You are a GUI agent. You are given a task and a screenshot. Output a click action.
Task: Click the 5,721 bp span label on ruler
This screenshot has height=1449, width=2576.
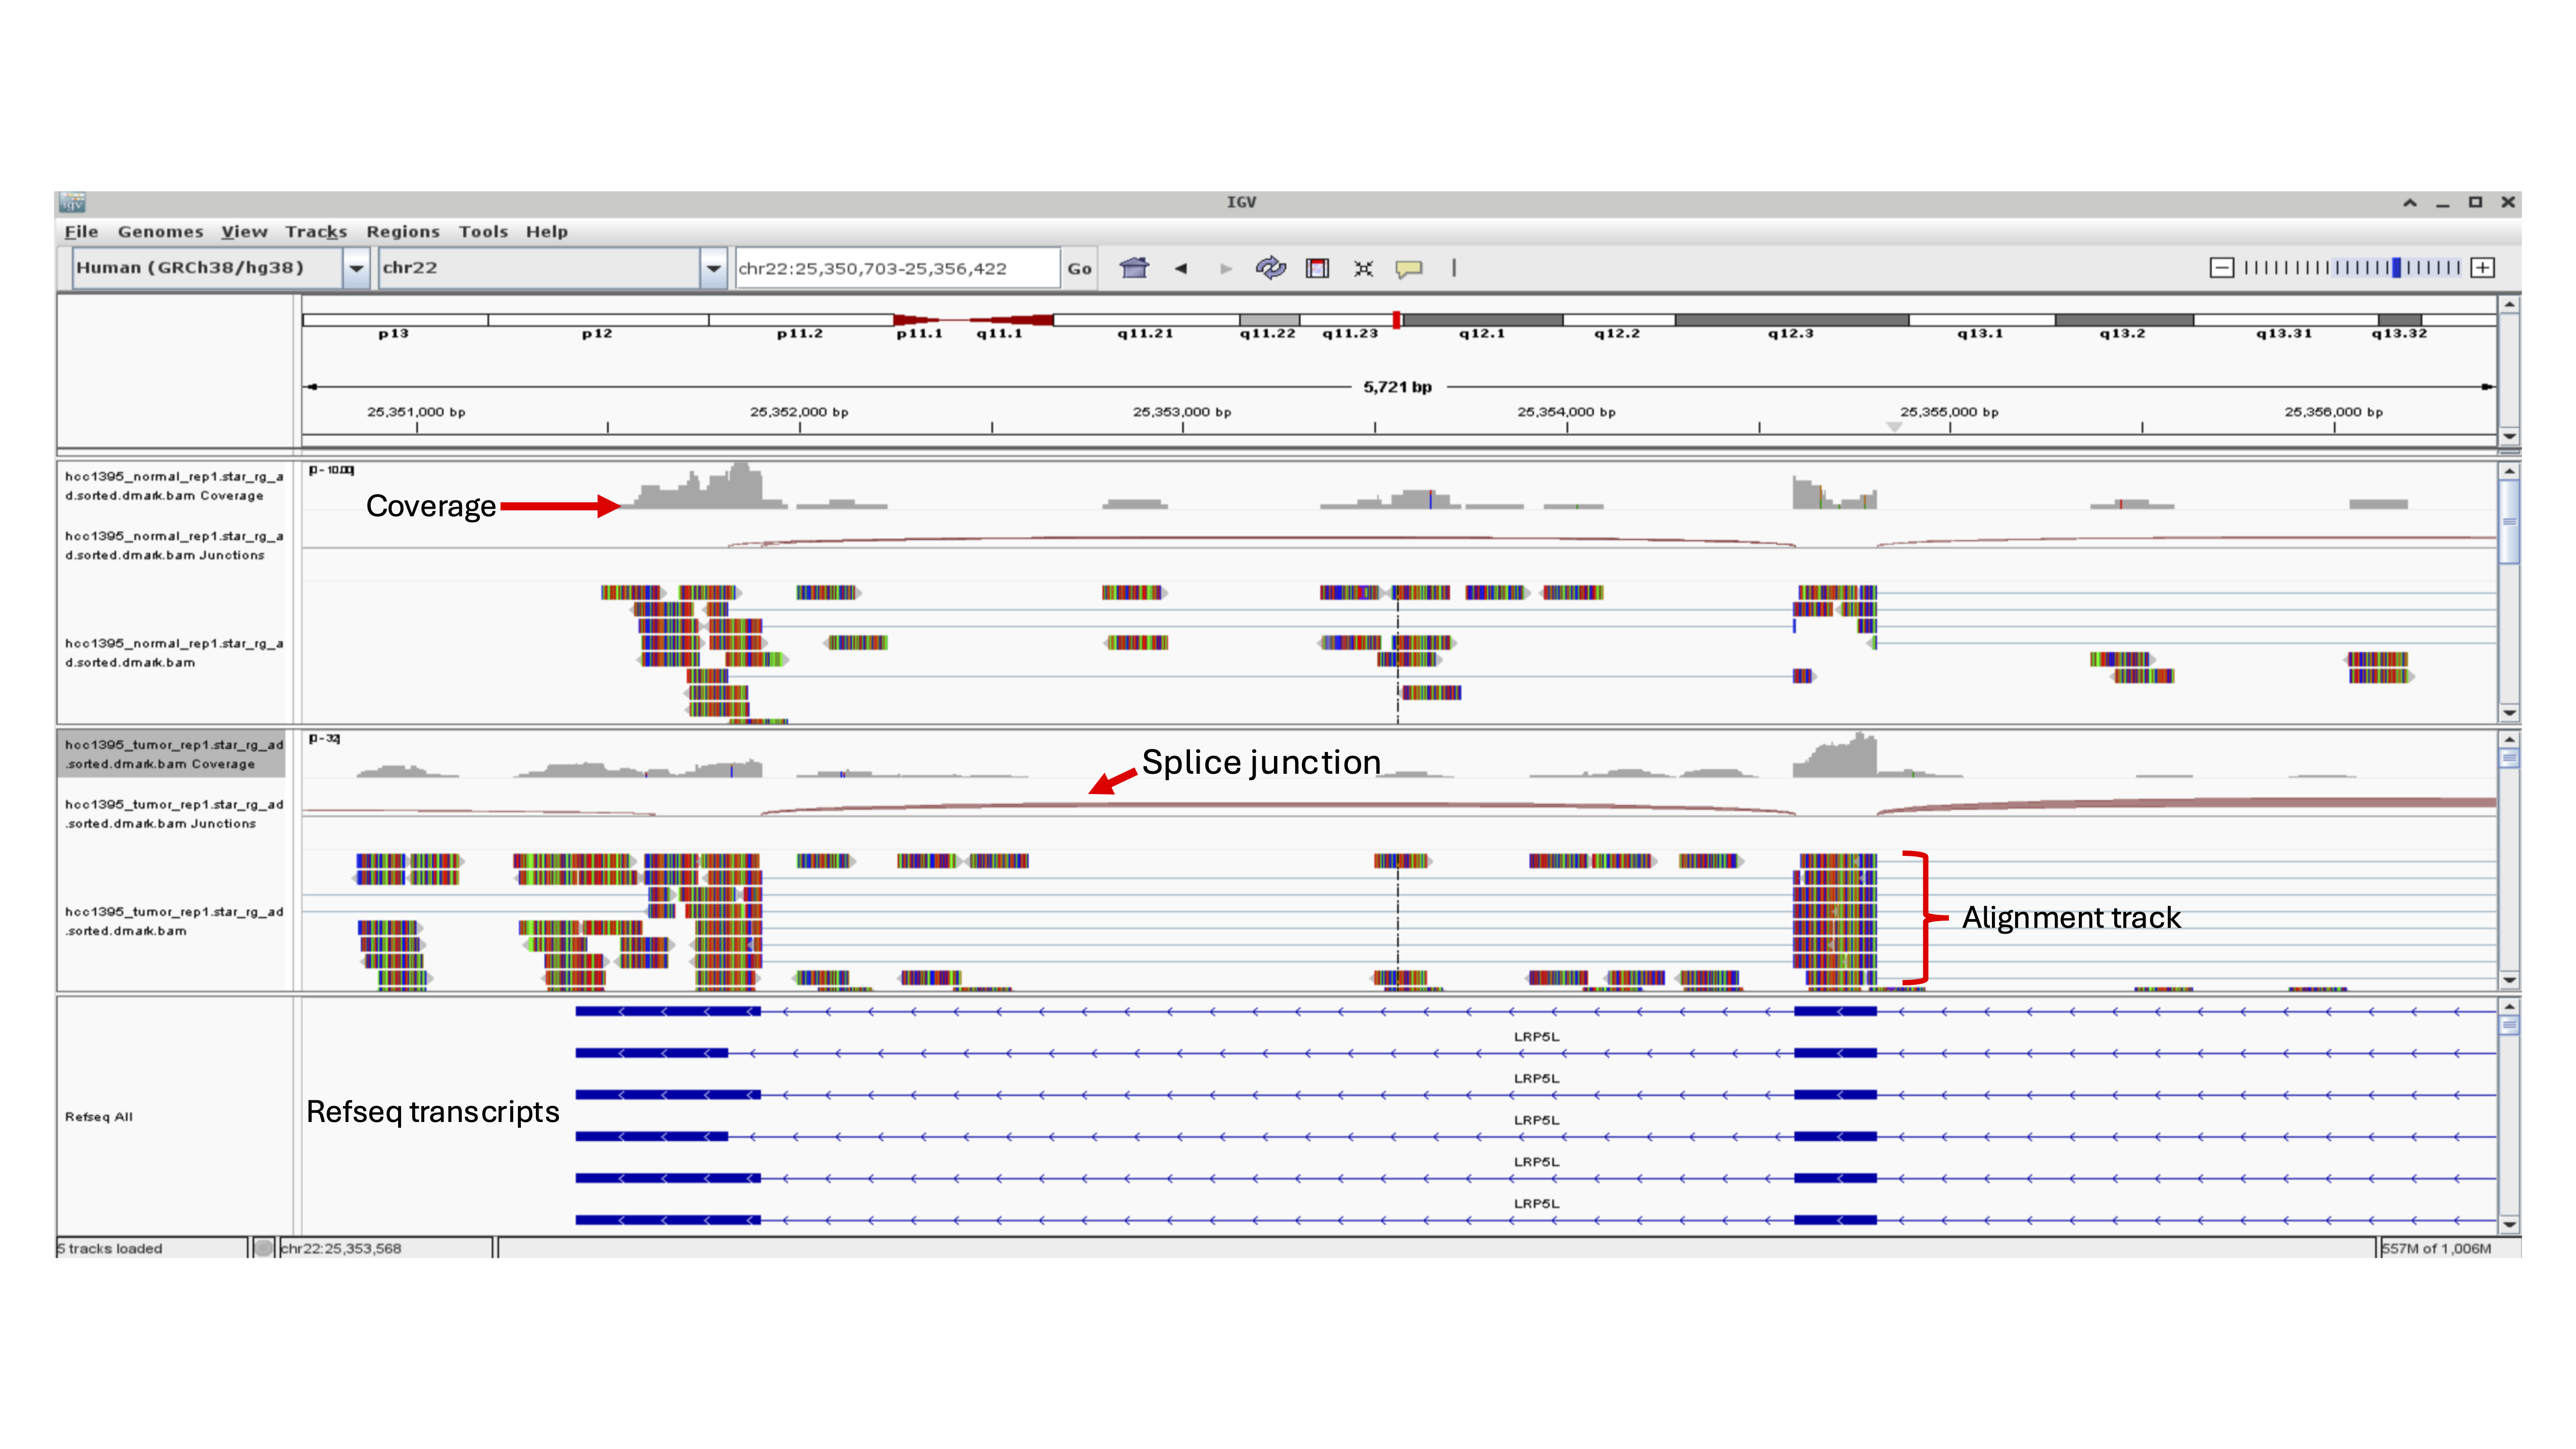1397,387
